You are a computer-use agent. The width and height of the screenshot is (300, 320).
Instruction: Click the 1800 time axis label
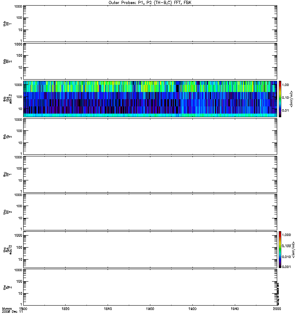point(23,308)
